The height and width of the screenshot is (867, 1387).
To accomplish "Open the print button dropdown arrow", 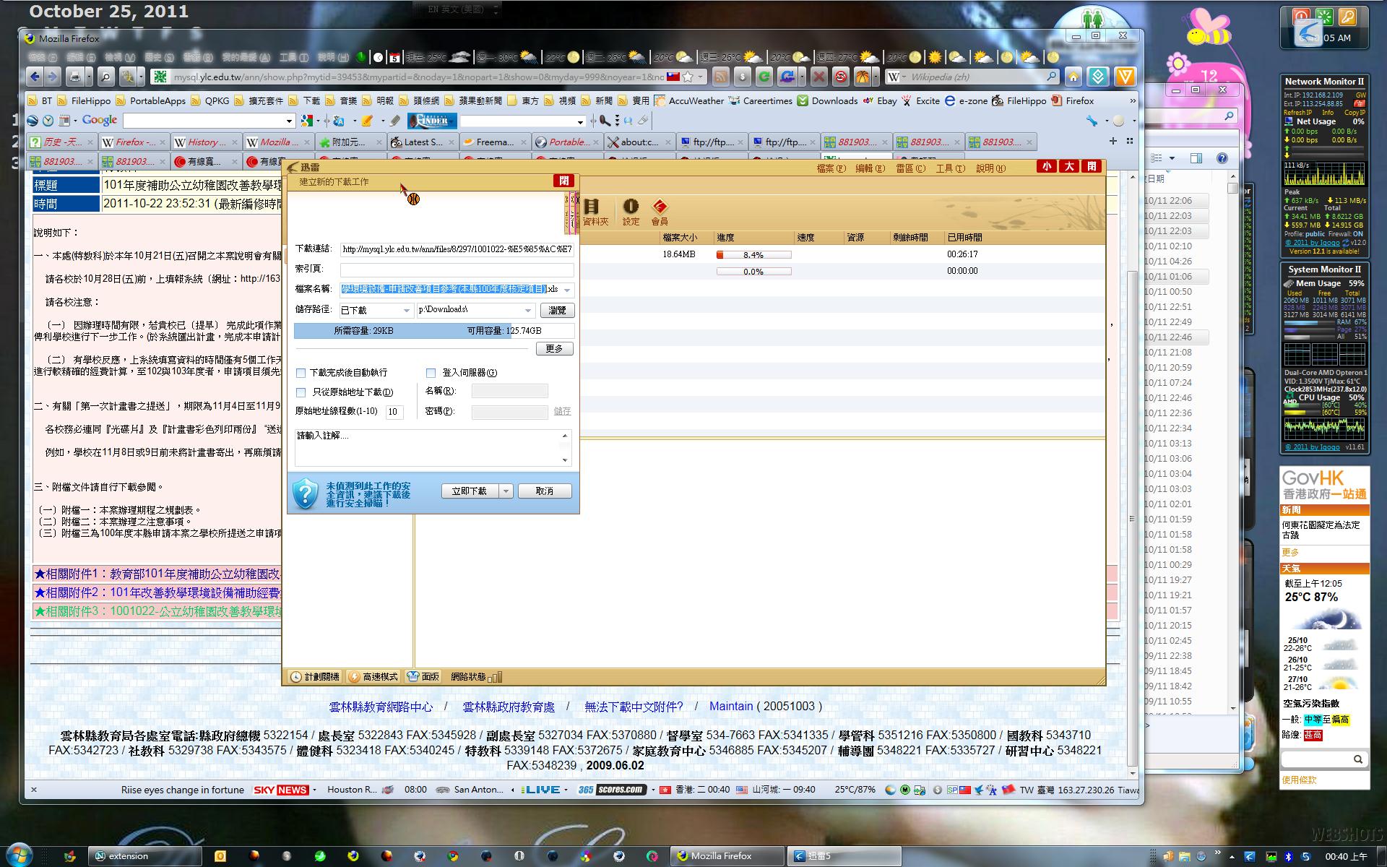I will 89,77.
